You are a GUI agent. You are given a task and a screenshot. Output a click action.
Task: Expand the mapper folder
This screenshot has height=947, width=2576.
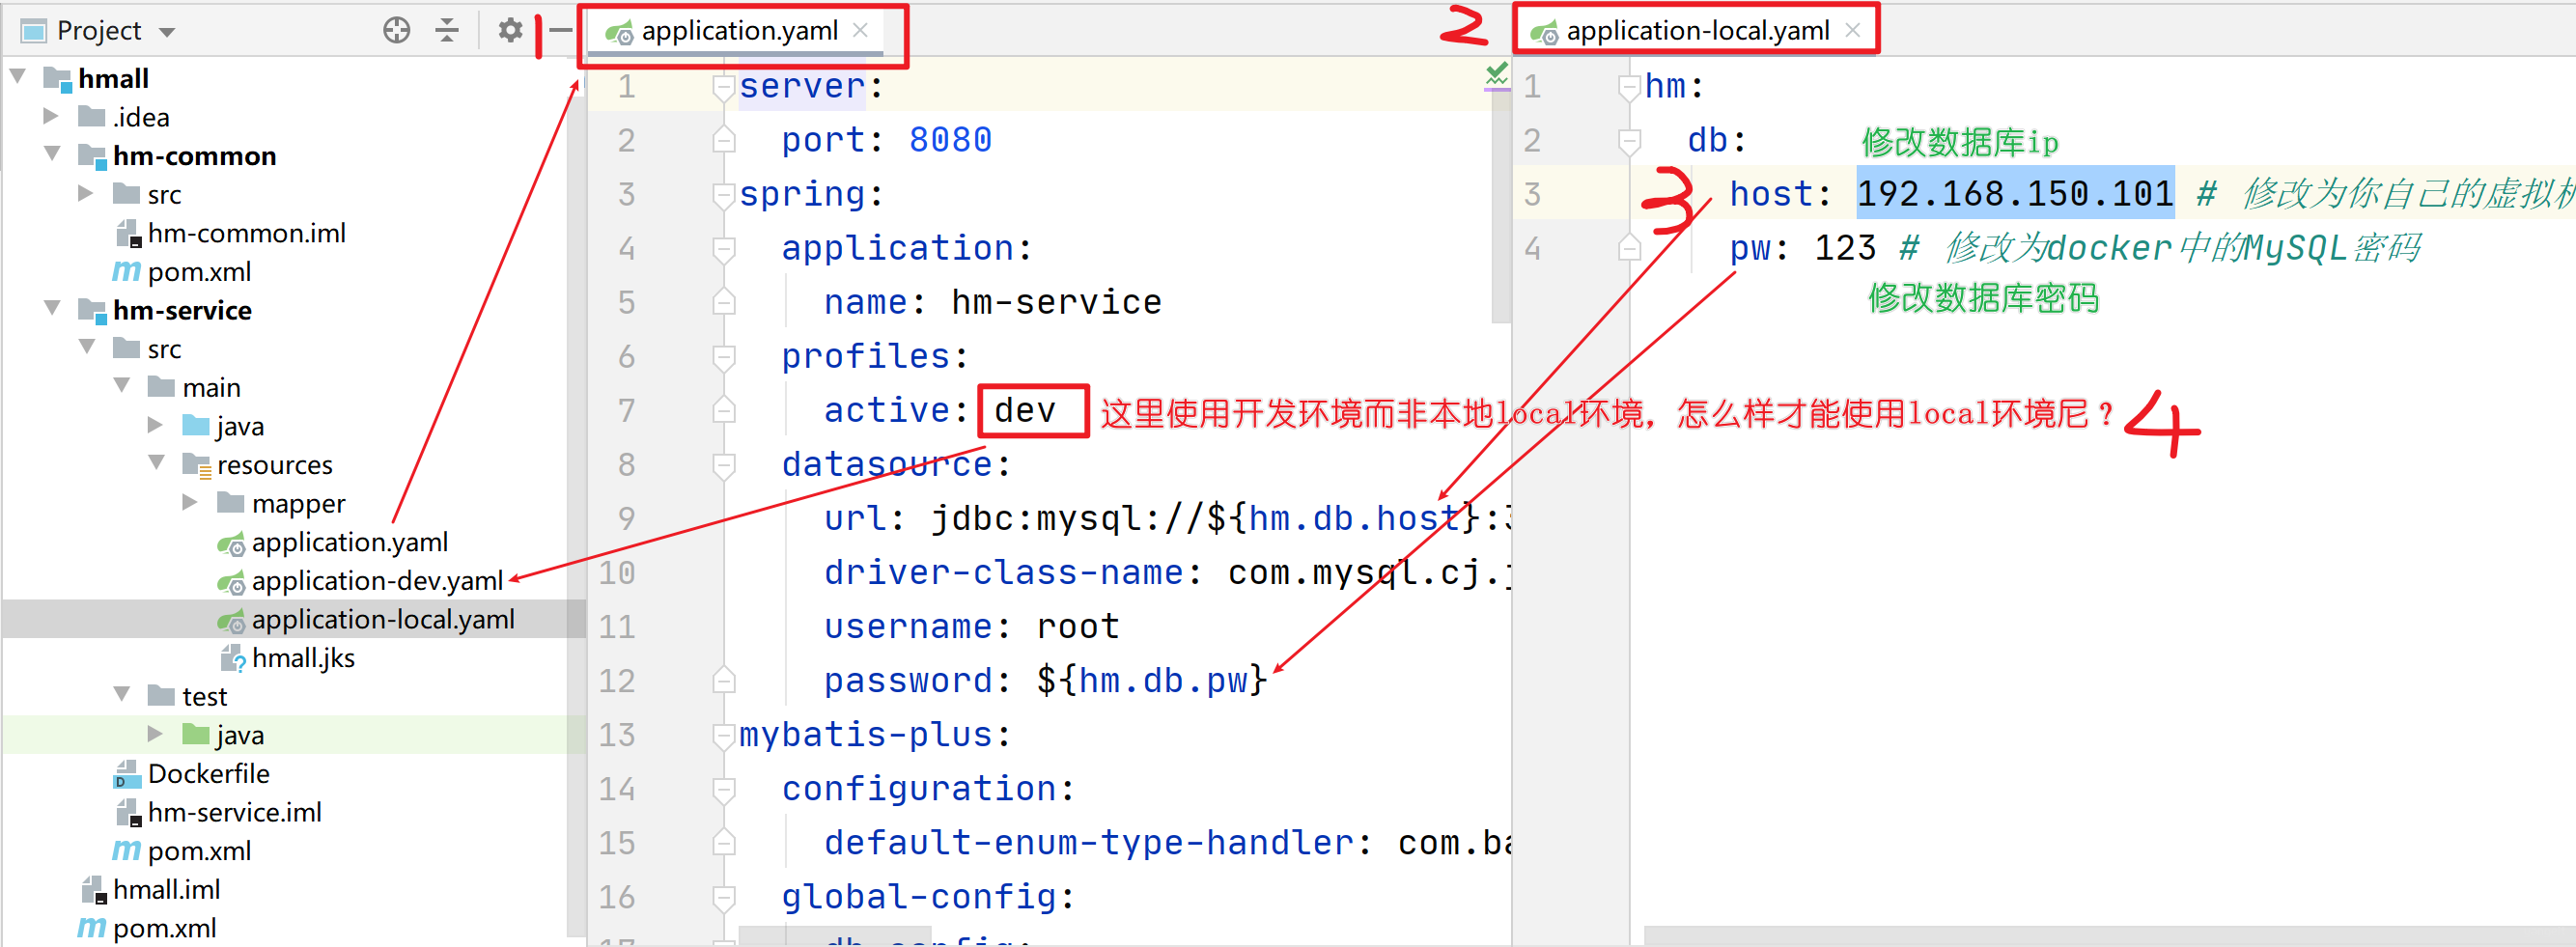[x=190, y=502]
